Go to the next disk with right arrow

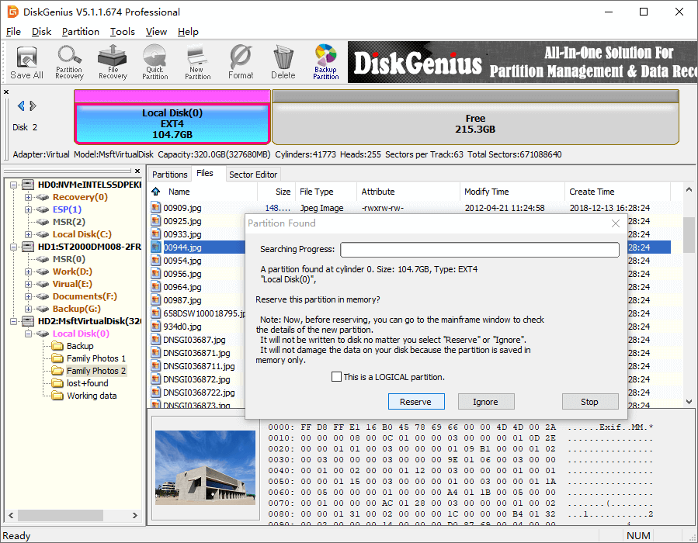pos(32,106)
